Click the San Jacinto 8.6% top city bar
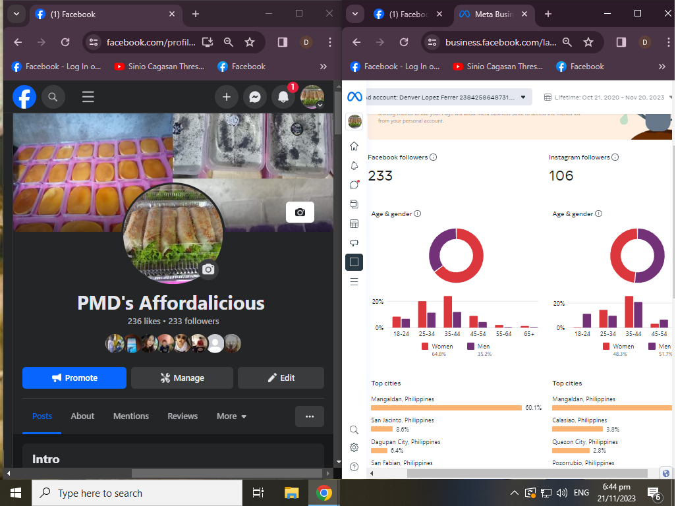This screenshot has width=676, height=506. [x=381, y=430]
